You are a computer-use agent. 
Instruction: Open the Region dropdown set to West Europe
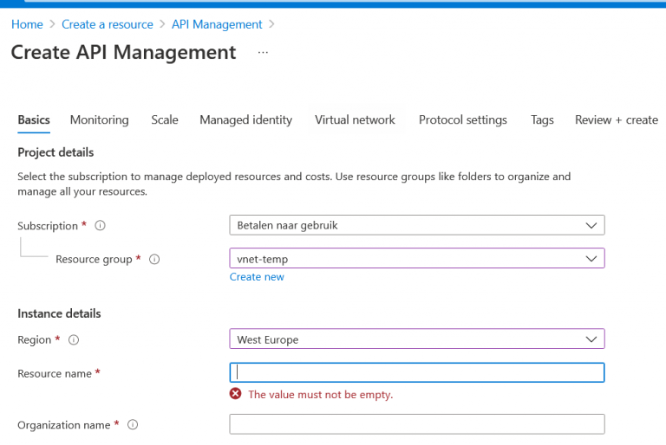(416, 339)
